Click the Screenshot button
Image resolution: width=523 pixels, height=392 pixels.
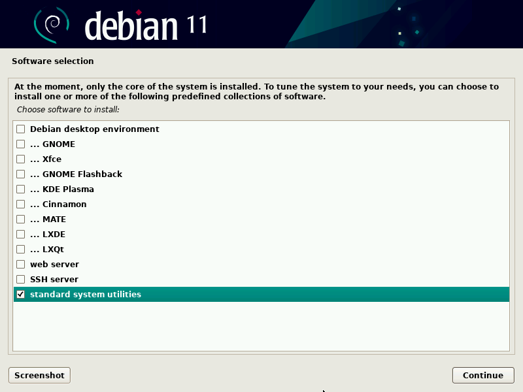coord(39,375)
